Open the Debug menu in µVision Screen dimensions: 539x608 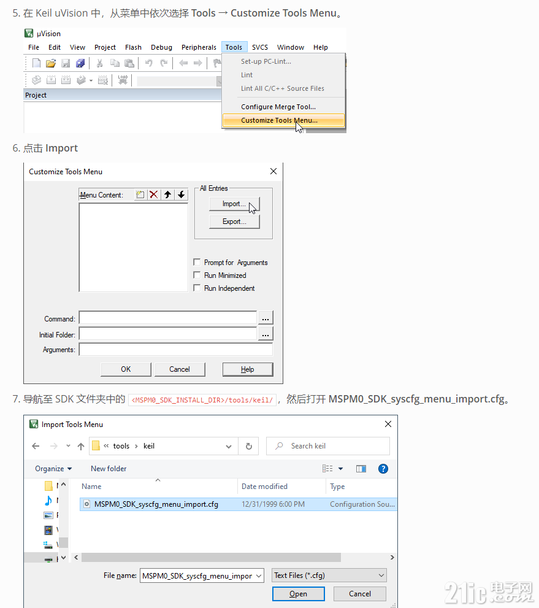pyautogui.click(x=162, y=47)
